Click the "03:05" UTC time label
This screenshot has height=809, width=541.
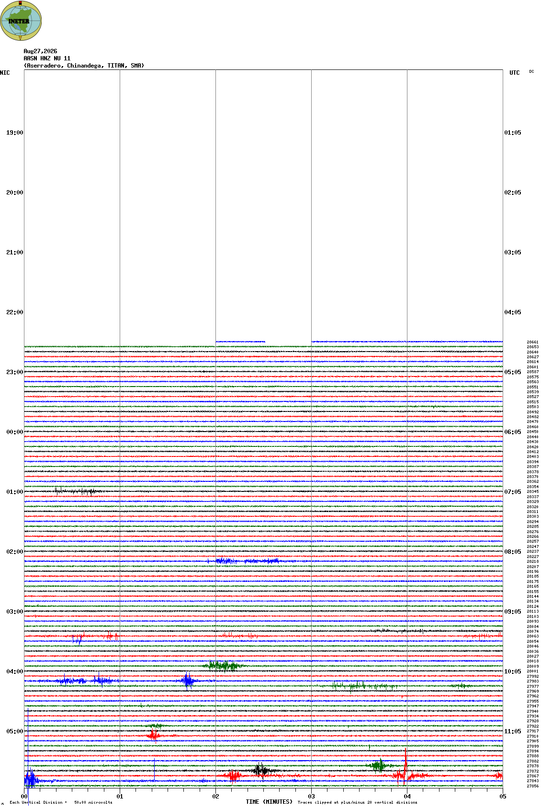tap(513, 252)
